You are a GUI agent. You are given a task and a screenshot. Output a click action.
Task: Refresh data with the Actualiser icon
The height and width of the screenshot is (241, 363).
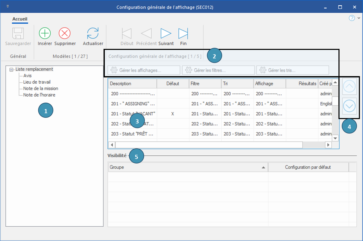93,33
